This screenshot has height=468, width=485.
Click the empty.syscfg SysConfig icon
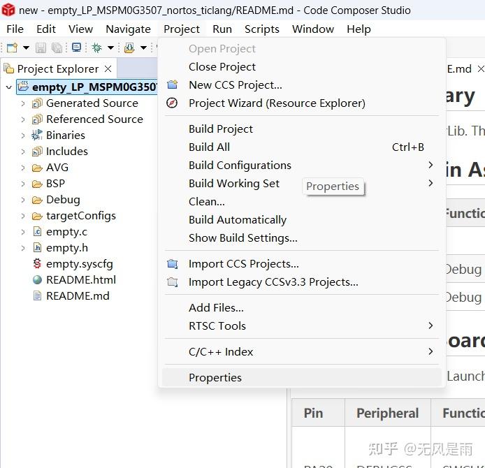pos(37,263)
